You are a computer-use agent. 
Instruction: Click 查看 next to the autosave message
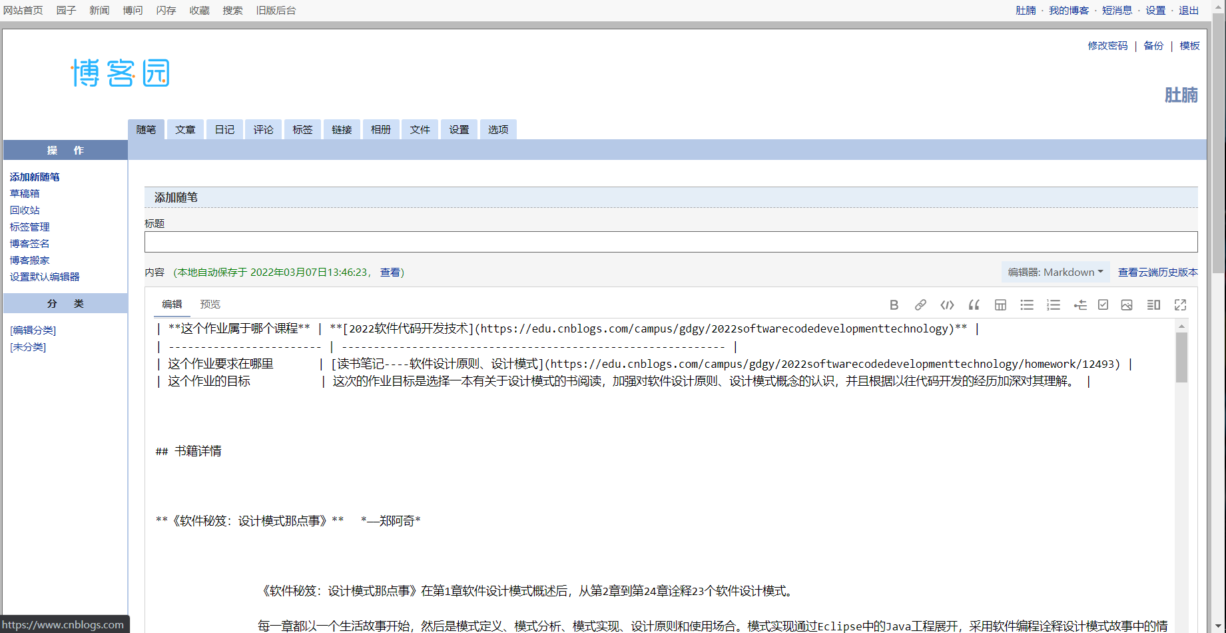tap(390, 272)
